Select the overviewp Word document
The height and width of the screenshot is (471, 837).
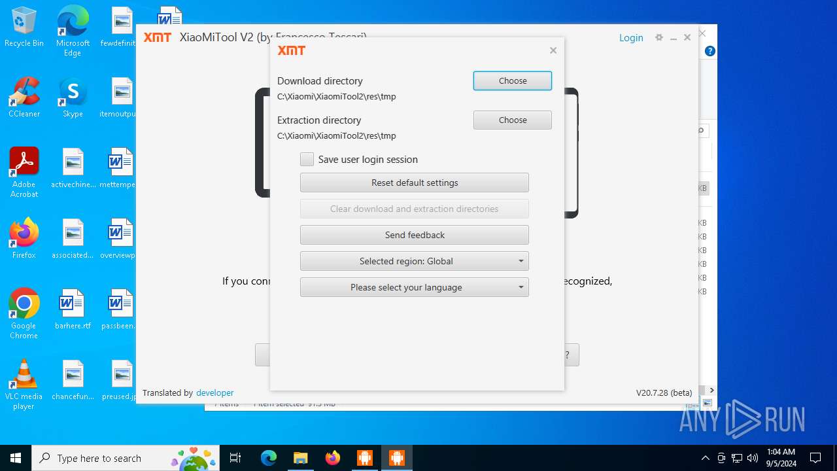click(x=119, y=239)
